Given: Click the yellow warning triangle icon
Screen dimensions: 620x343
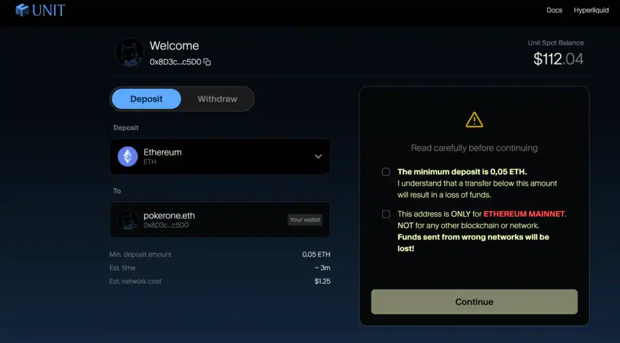Looking at the screenshot, I should pos(474,120).
